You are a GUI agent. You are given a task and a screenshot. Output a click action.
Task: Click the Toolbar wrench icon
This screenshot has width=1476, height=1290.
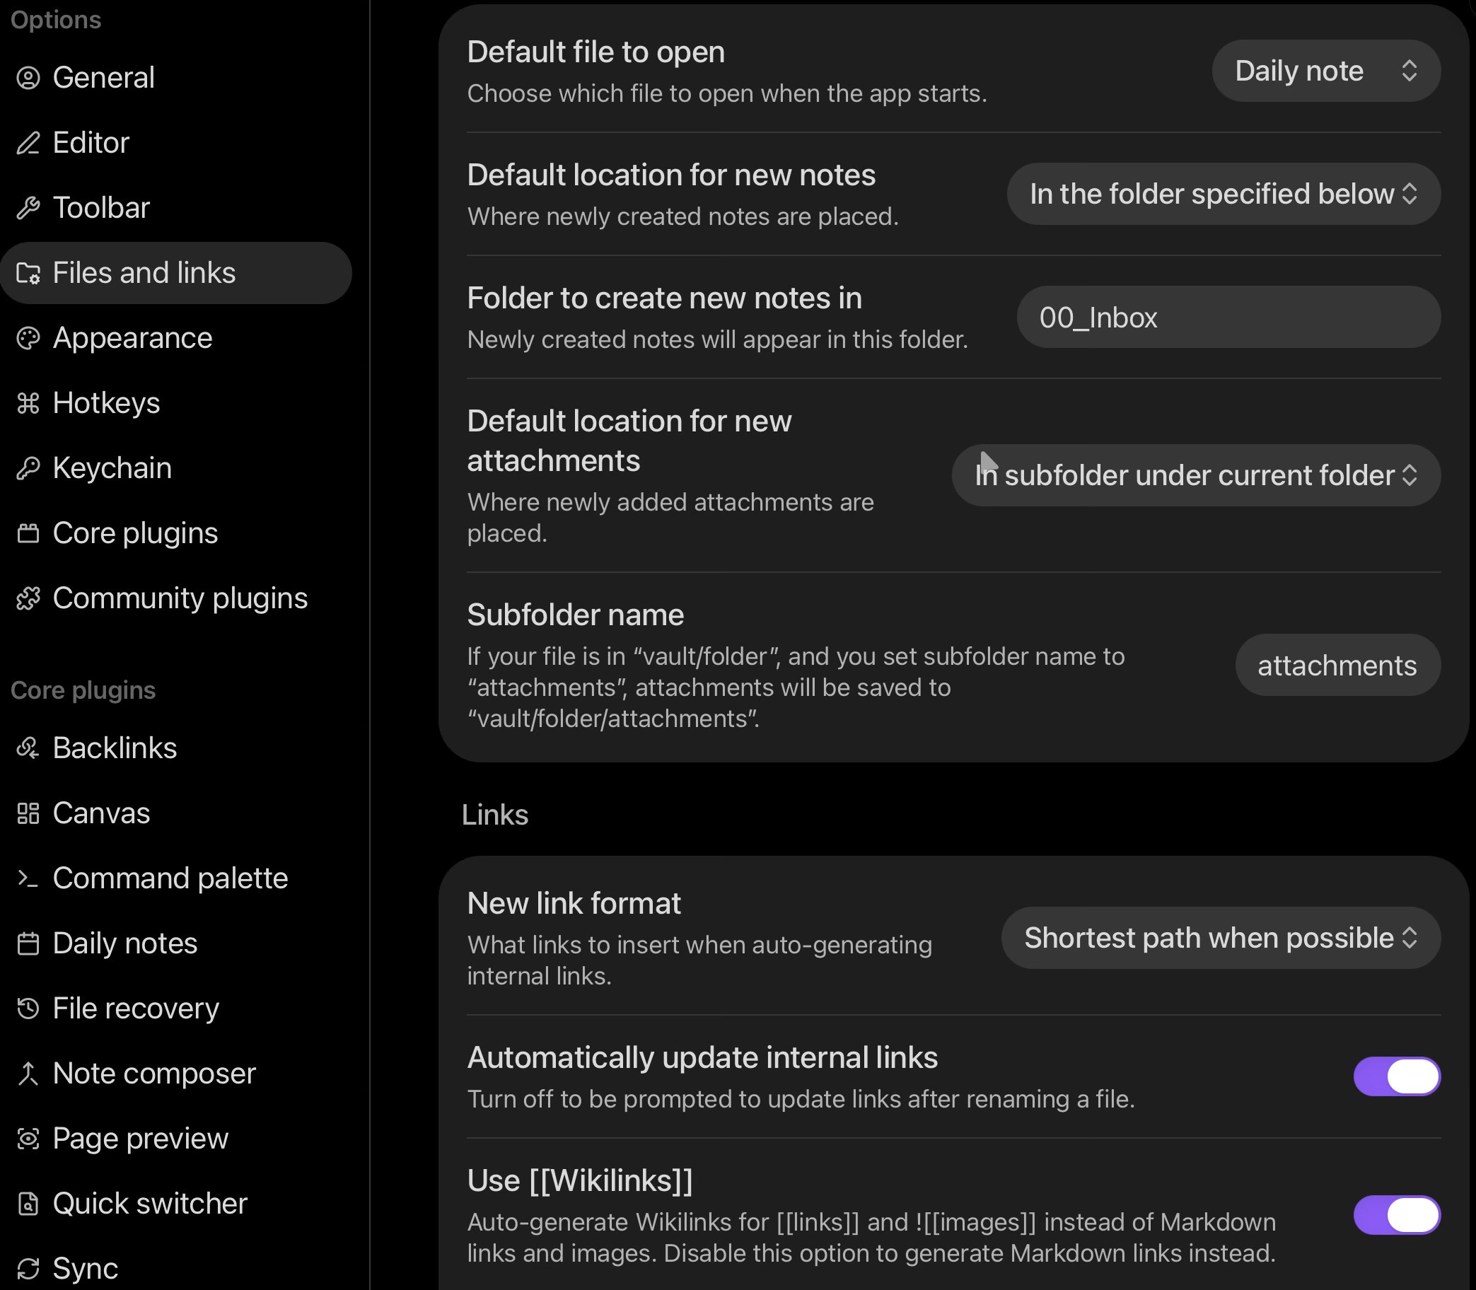pos(28,208)
